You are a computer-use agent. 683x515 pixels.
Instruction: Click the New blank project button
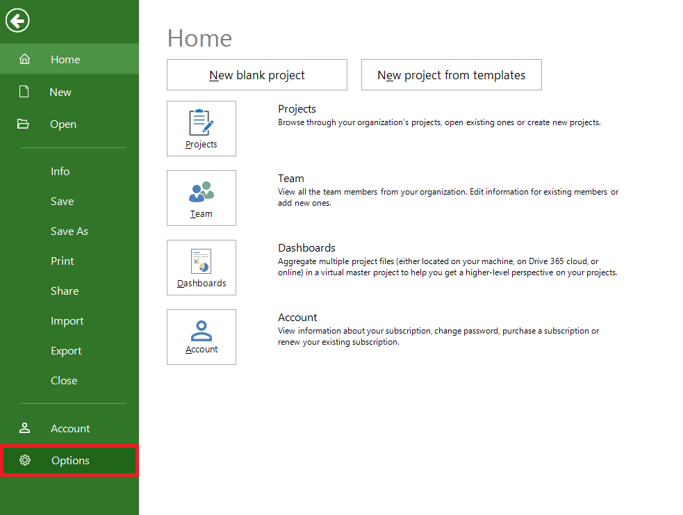click(257, 75)
